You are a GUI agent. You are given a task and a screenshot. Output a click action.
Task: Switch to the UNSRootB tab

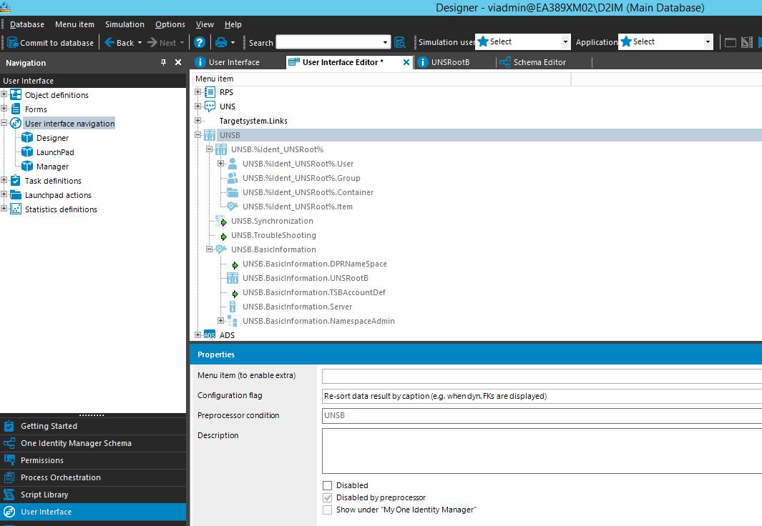(451, 62)
